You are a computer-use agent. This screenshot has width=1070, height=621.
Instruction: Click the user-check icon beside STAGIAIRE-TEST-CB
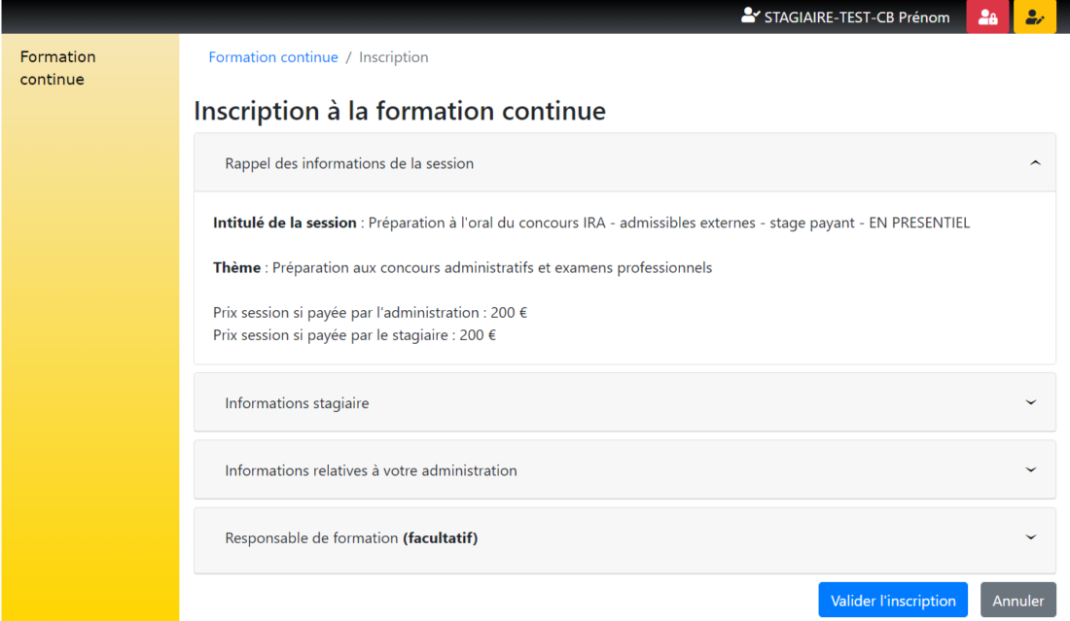click(x=749, y=16)
